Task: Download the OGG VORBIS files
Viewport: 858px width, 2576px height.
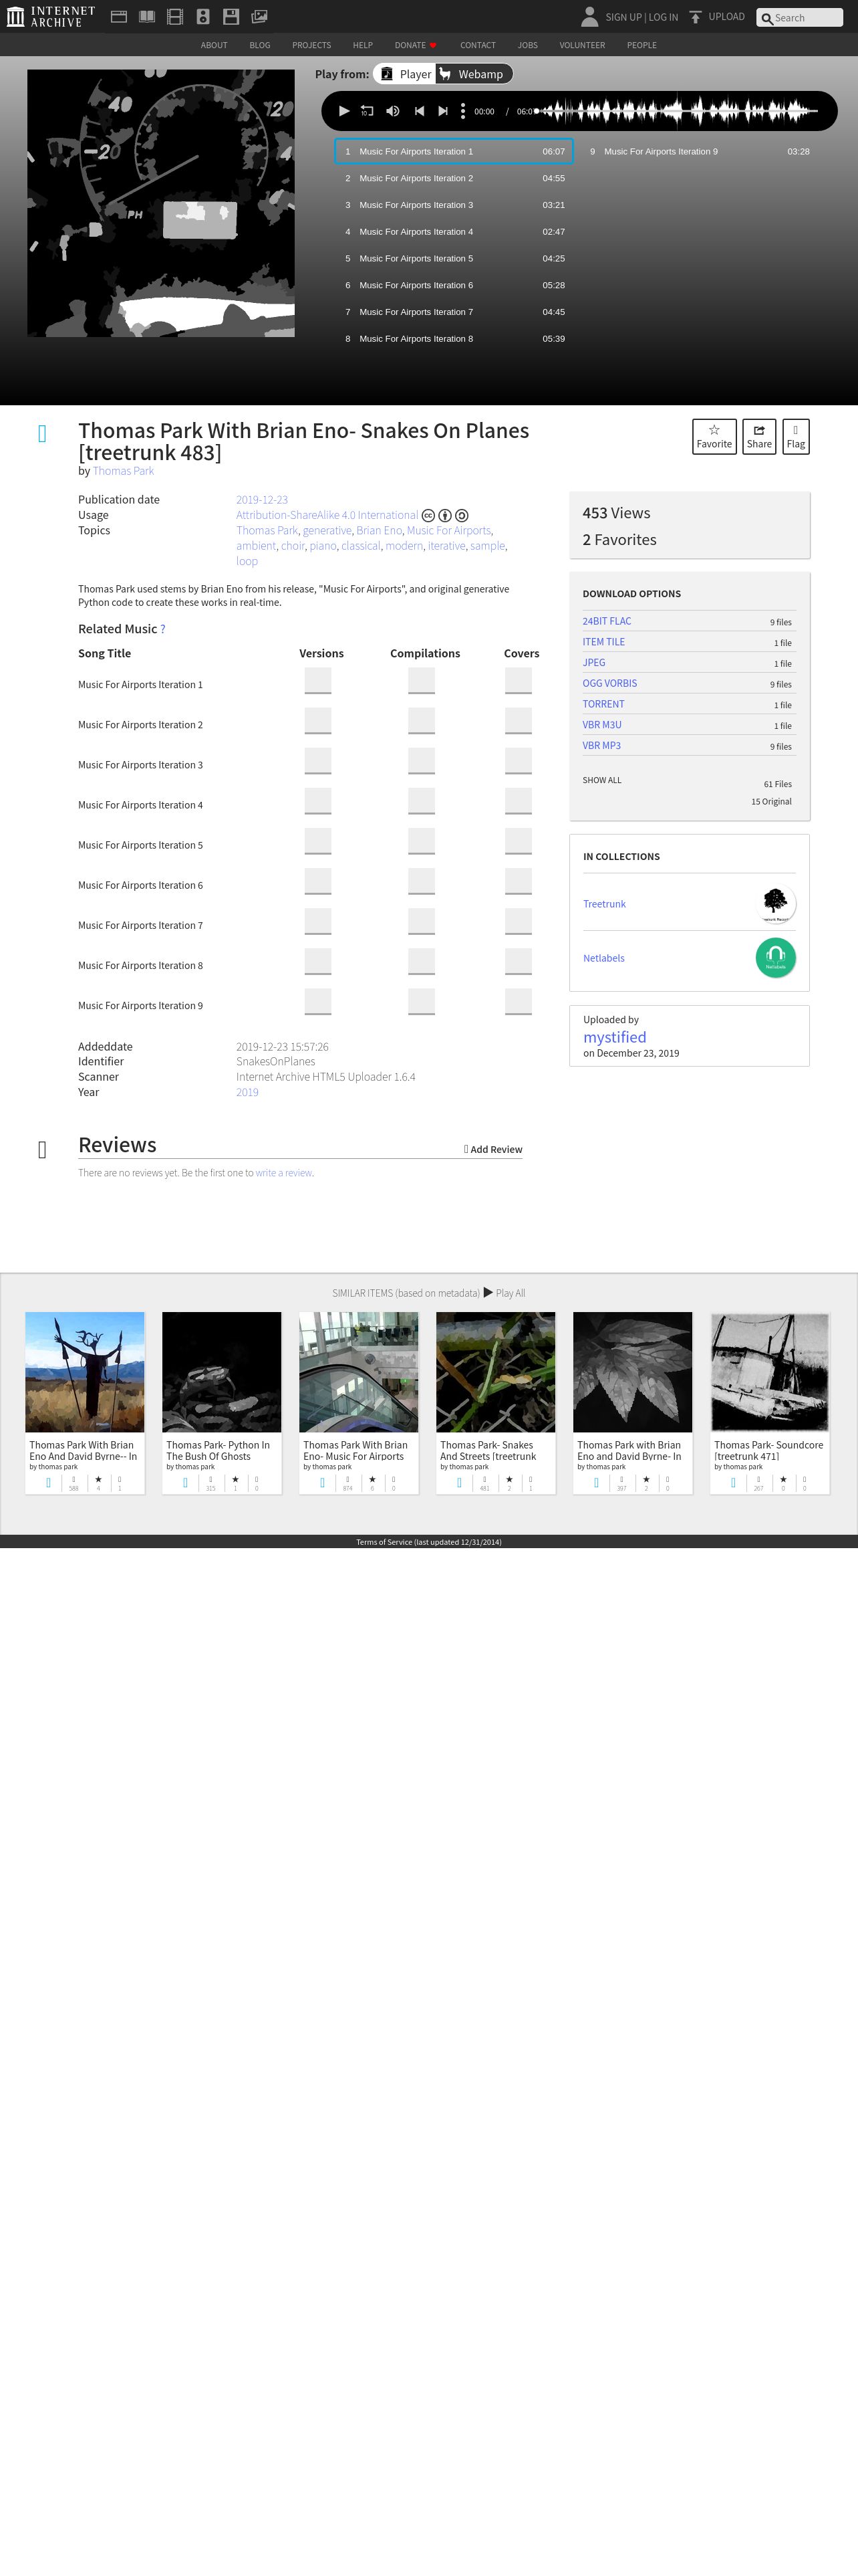Action: coord(609,683)
